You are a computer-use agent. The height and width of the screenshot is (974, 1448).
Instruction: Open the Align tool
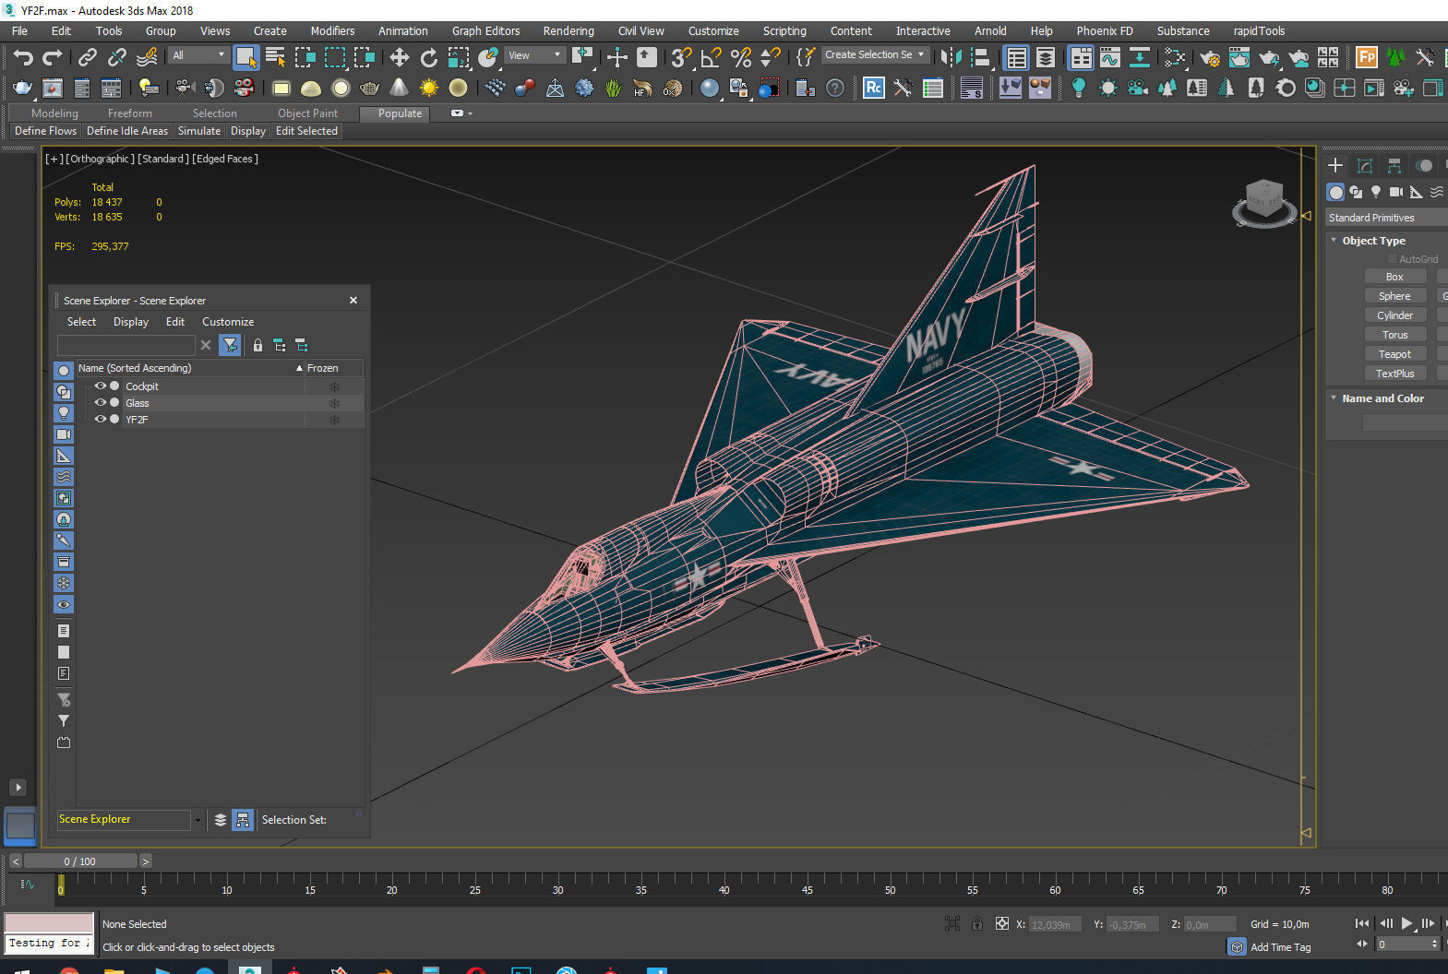(x=980, y=57)
